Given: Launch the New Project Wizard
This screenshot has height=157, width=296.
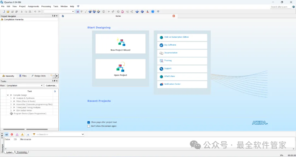Looking at the screenshot, I should click(120, 44).
